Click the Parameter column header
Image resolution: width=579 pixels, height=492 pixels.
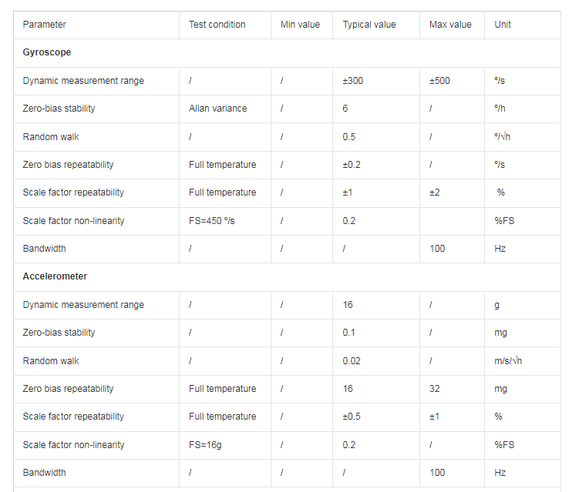(96, 25)
